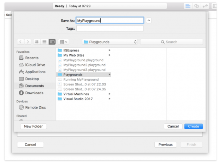Select the Playgrounds folder row
This screenshot has height=165, width=219.
click(x=83, y=75)
